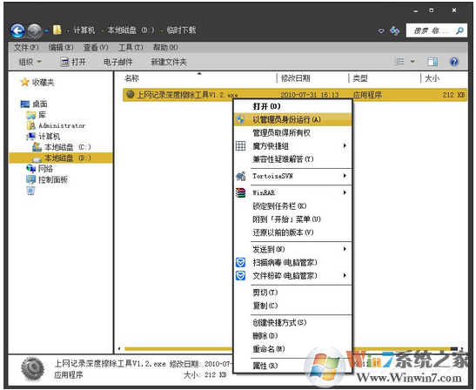Open the help question mark icon

tap(454, 62)
